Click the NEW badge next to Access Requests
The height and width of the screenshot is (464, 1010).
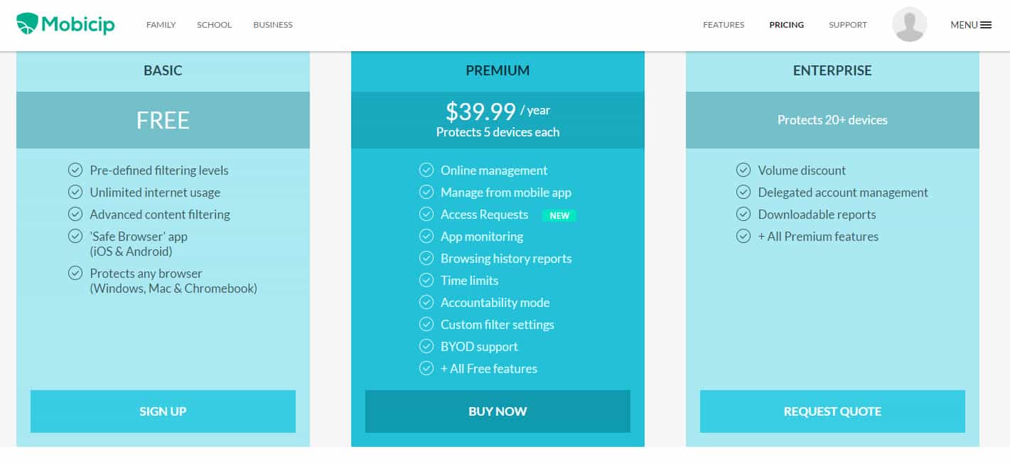click(x=559, y=215)
